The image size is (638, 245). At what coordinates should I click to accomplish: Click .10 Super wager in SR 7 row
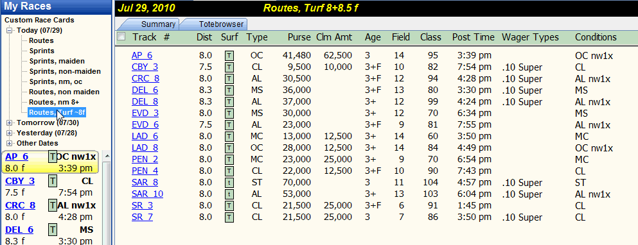[x=522, y=217]
